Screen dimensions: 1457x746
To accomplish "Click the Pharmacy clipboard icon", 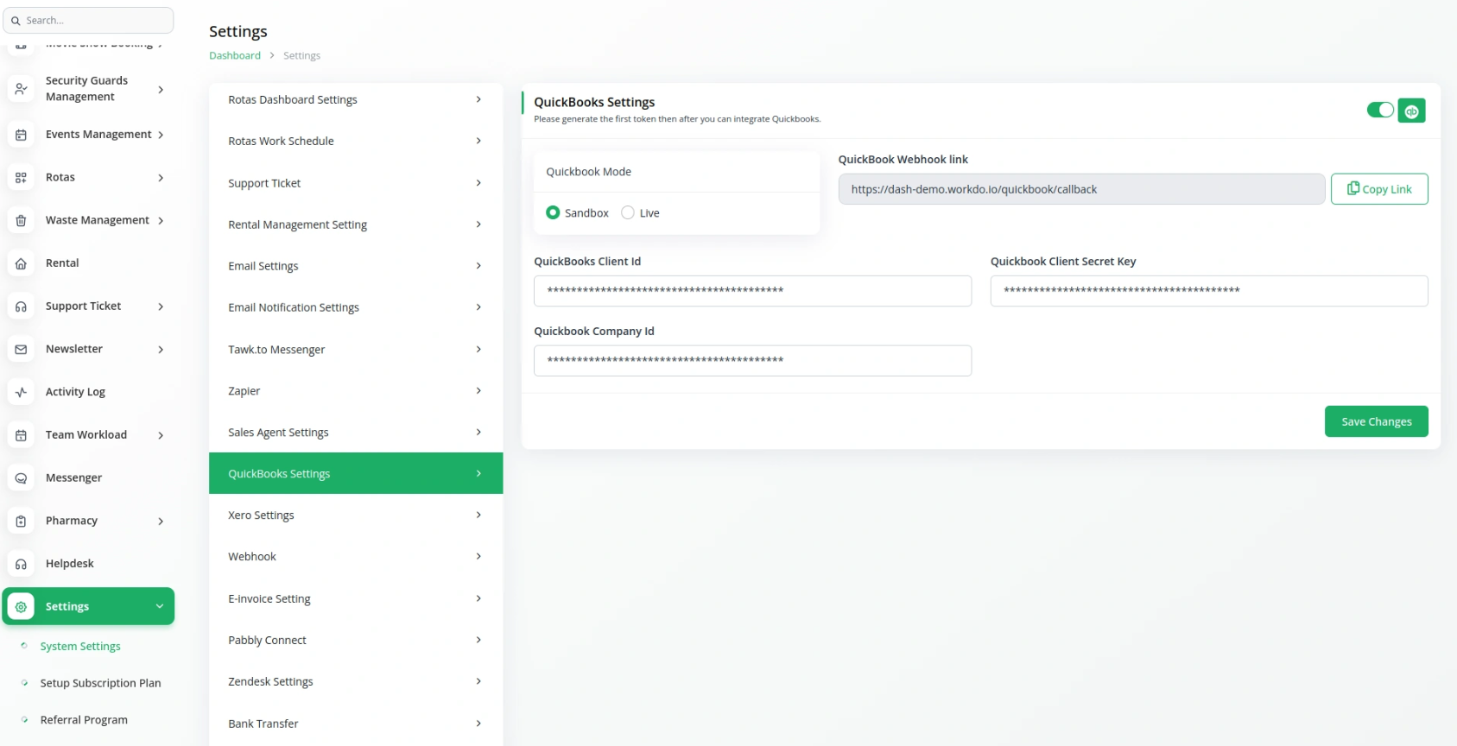I will 21,521.
